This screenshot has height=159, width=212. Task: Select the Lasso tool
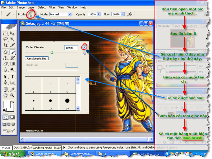click(5, 39)
